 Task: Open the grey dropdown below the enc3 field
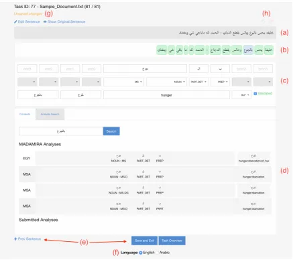coord(27,82)
